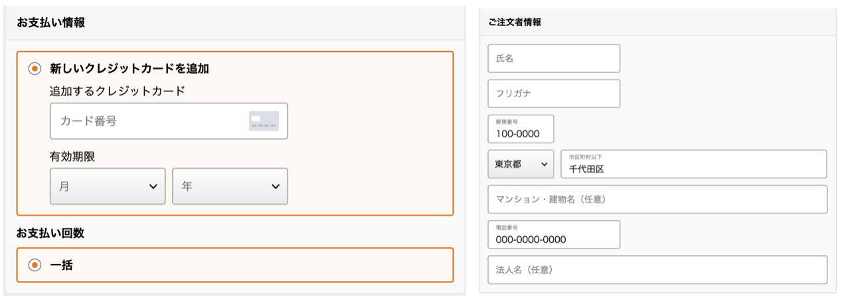Click the 郵便番号 field showing 100-0000
The image size is (842, 301).
pos(521,129)
